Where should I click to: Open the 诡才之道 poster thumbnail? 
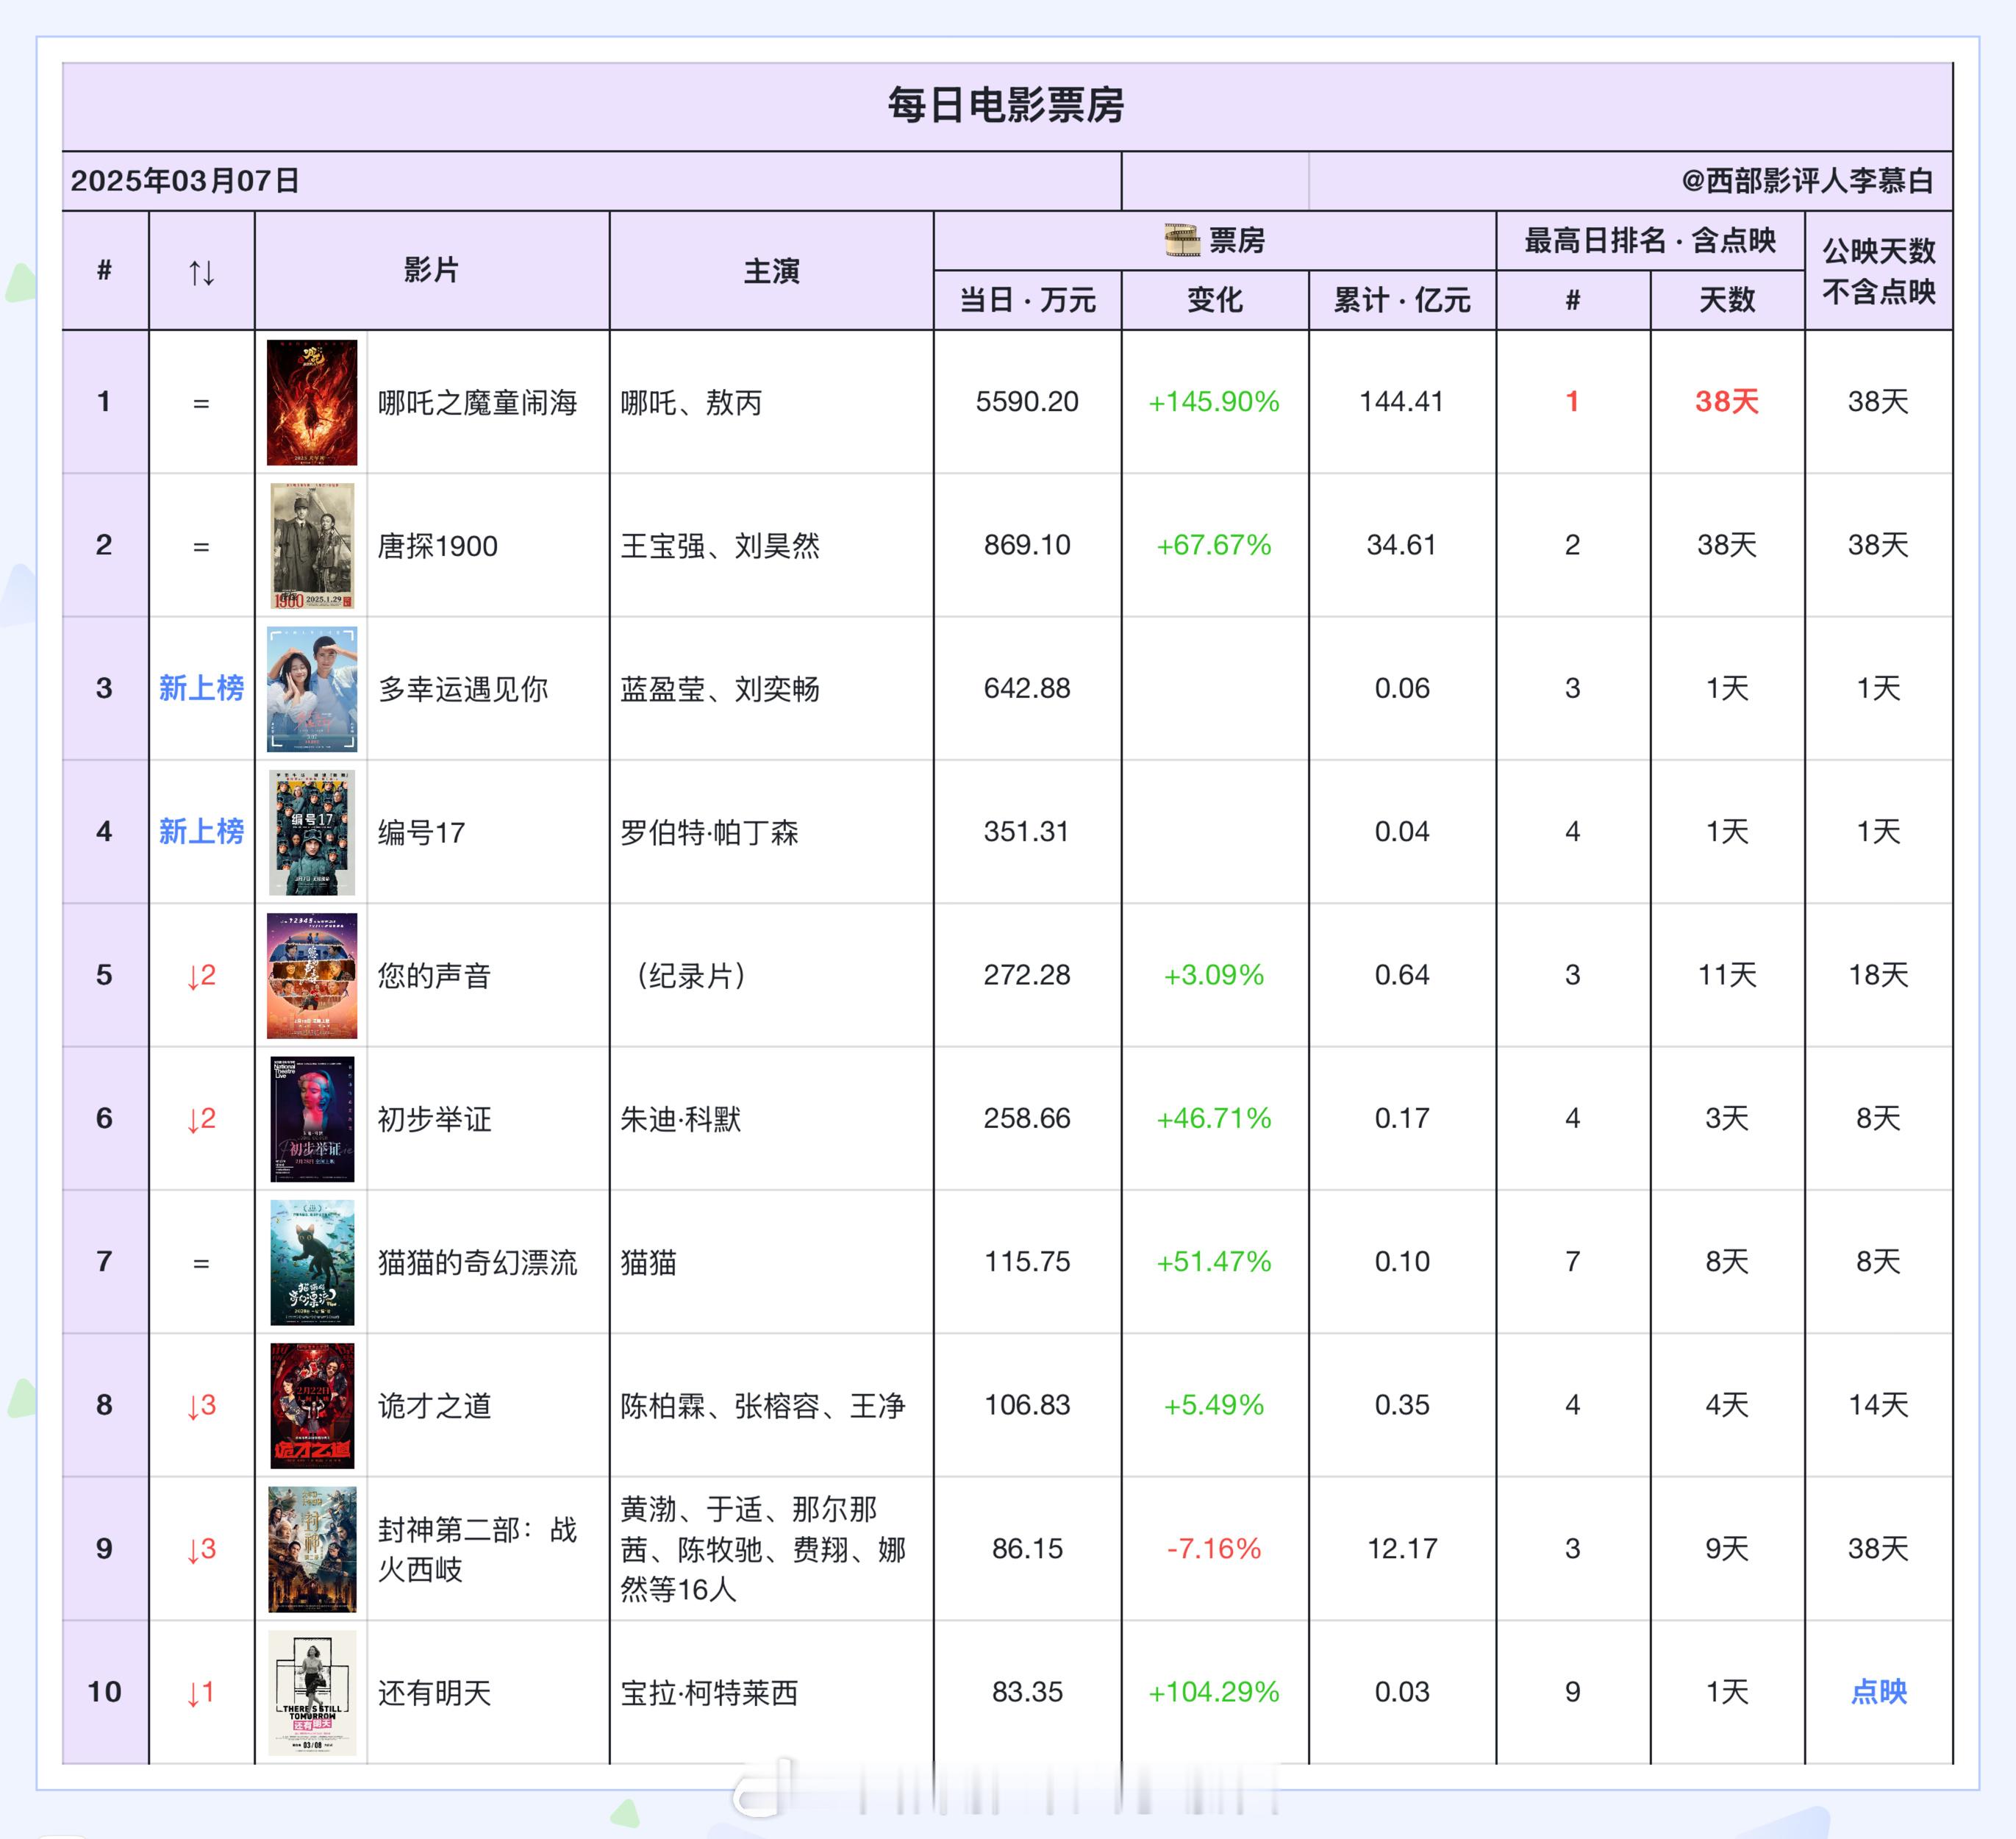point(312,1405)
